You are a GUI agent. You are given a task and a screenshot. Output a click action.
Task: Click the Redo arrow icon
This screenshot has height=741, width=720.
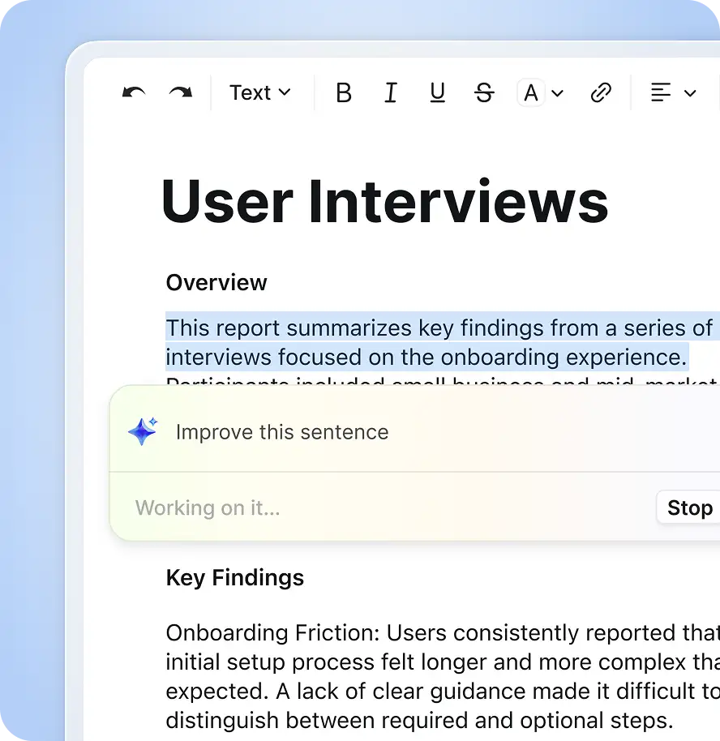click(x=180, y=93)
